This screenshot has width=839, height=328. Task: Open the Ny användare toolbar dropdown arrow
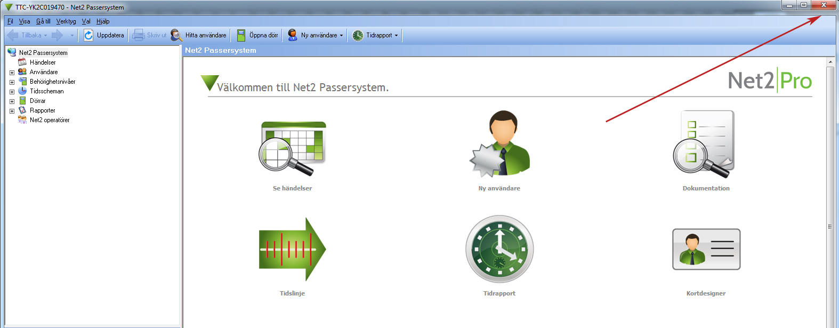tap(342, 36)
